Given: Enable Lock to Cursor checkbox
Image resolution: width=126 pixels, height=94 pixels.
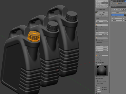Looking at the screenshot, I should pos(96,27).
